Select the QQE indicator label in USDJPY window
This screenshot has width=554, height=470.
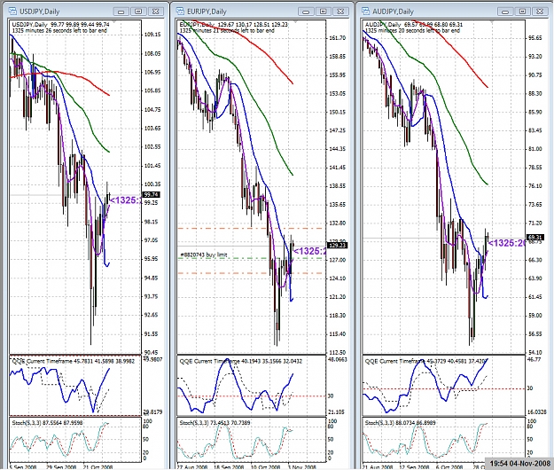click(74, 361)
